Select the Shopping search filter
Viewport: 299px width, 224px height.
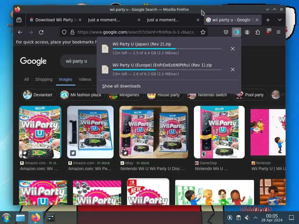coord(44,79)
